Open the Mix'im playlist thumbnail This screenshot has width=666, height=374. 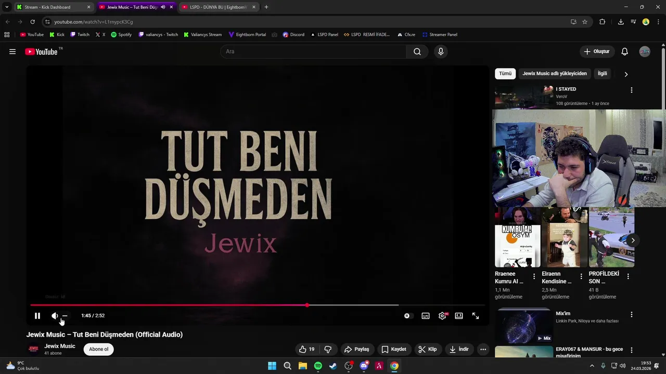click(x=523, y=326)
